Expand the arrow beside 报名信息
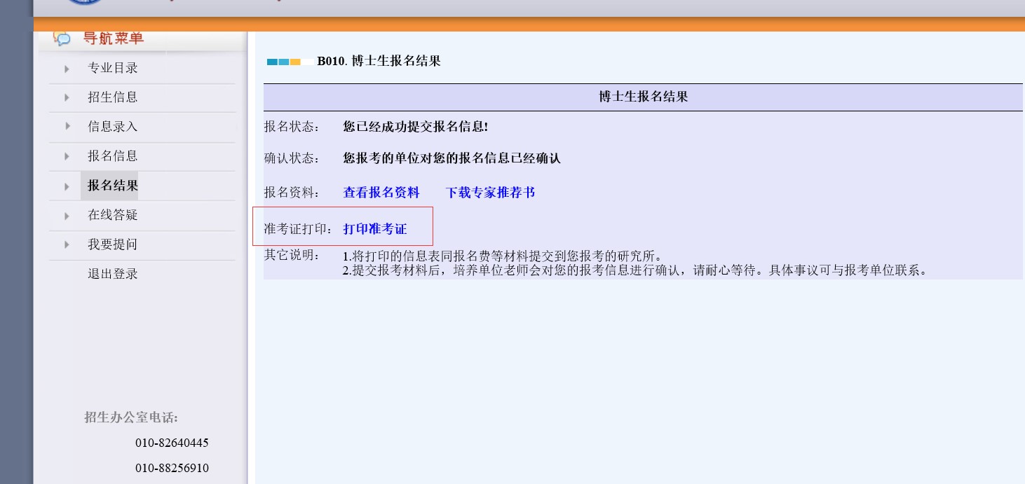Image resolution: width=1025 pixels, height=484 pixels. click(67, 156)
